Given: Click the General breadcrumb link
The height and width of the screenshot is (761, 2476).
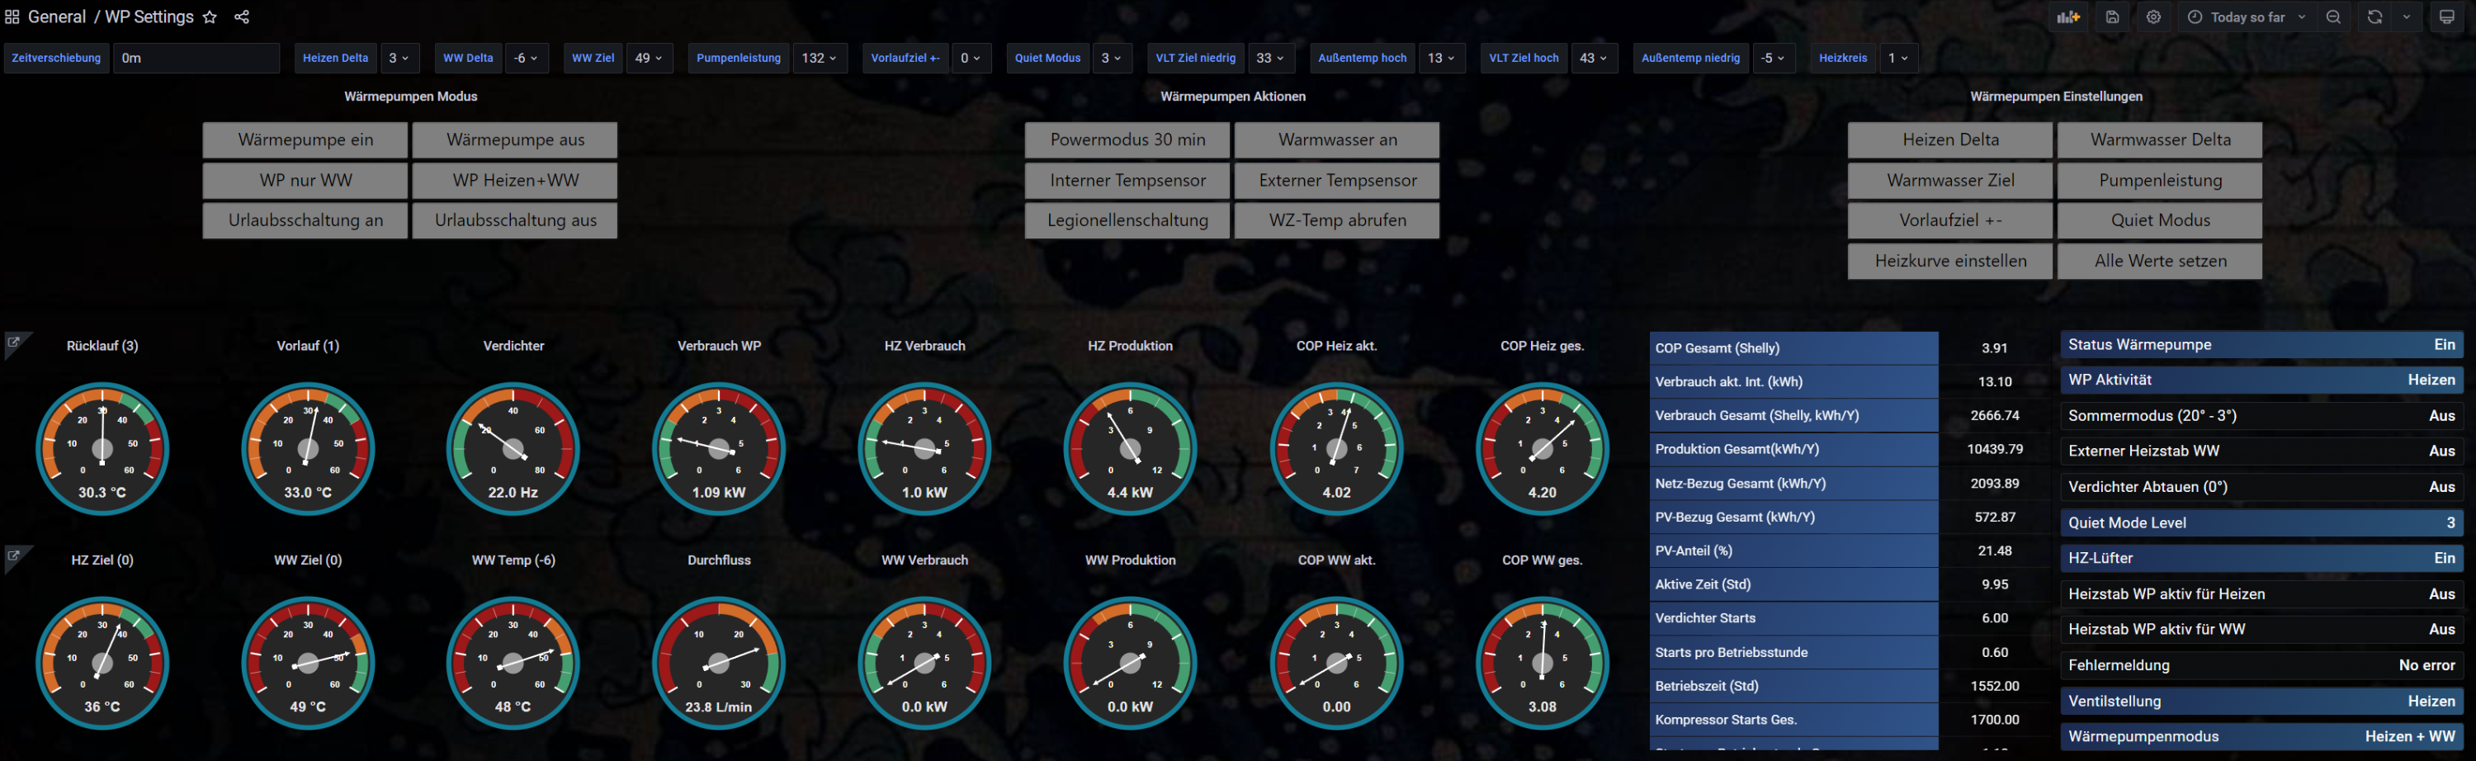Looking at the screenshot, I should click(x=57, y=17).
